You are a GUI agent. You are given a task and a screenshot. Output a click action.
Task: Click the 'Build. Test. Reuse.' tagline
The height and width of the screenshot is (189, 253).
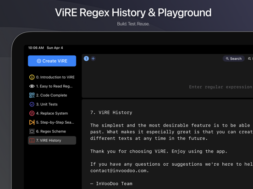click(x=133, y=24)
